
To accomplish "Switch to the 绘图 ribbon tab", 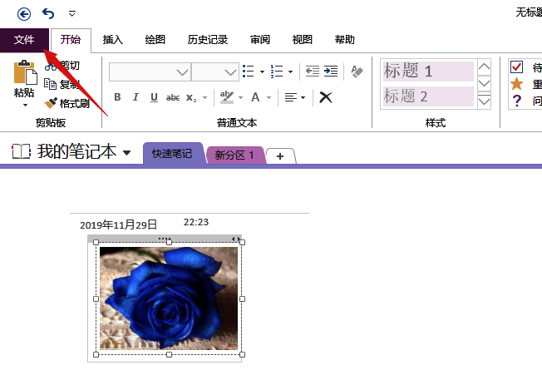I will 155,40.
